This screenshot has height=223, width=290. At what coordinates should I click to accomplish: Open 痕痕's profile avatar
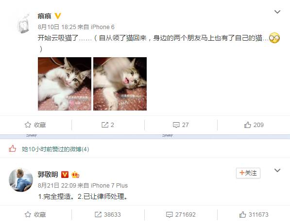(x=23, y=23)
